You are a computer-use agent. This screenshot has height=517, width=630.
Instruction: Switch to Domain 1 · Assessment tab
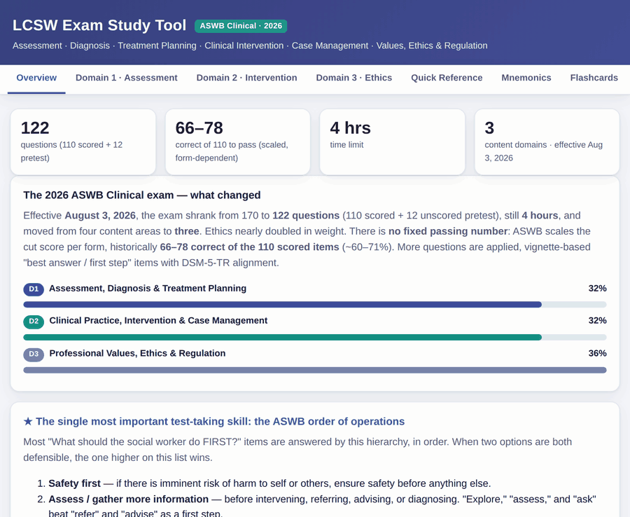[x=127, y=78]
